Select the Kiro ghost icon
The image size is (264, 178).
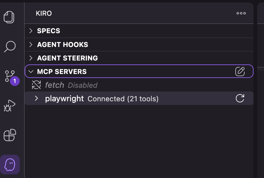pos(10,164)
